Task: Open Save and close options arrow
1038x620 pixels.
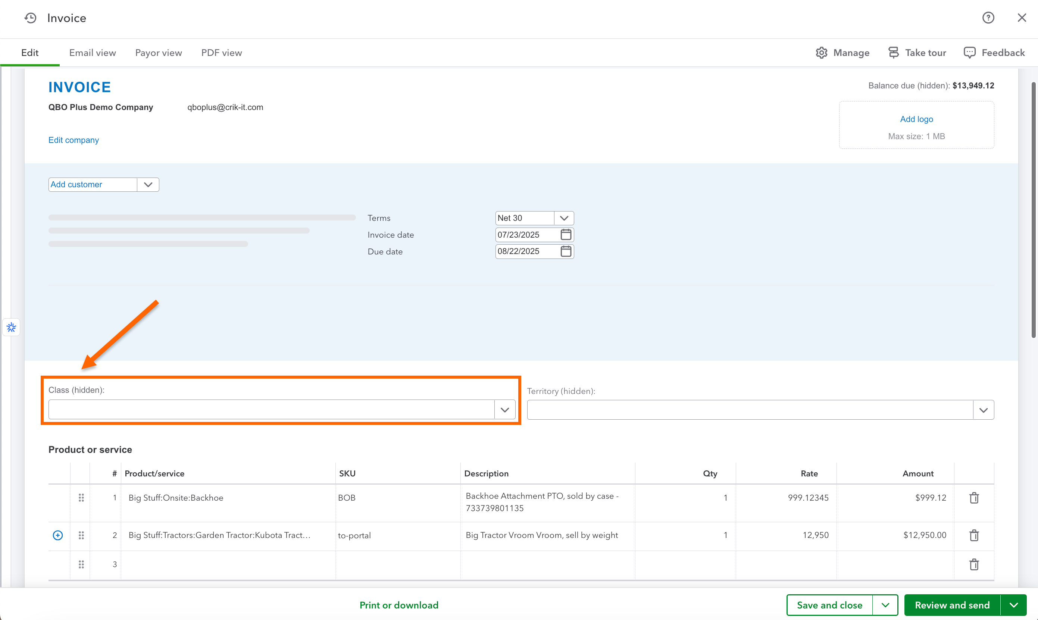Action: (885, 605)
